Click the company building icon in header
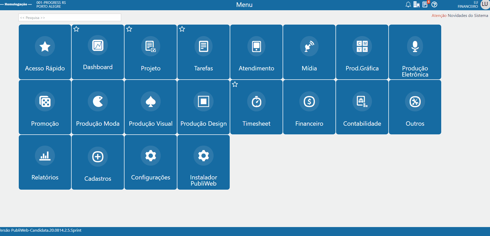Image resolution: width=490 pixels, height=236 pixels. click(x=416, y=4)
